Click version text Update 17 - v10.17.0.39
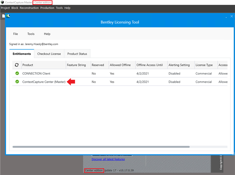The height and width of the screenshot is (175, 235). click(x=119, y=170)
